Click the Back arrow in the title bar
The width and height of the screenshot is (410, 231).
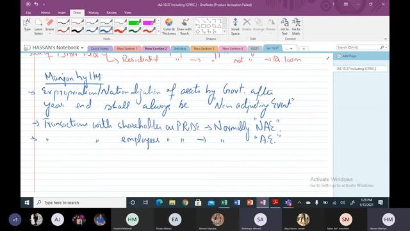[x=28, y=4]
